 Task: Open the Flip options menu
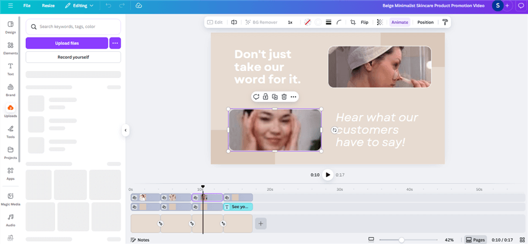(x=364, y=22)
